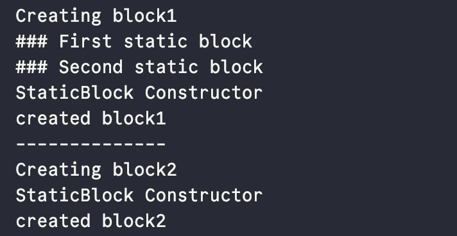Image resolution: width=457 pixels, height=236 pixels.
Task: Click the 'Creating block2' output line
Action: (x=96, y=169)
